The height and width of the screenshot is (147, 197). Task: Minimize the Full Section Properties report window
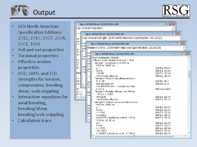pos(161,24)
